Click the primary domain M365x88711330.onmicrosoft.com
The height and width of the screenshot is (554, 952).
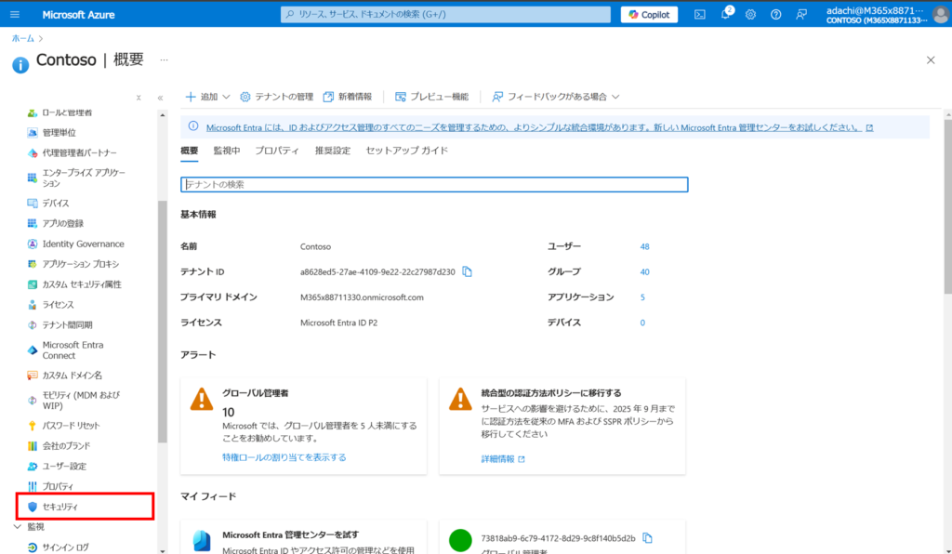pos(362,297)
